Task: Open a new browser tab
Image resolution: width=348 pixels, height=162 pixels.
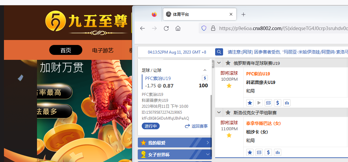Action: [x=244, y=15]
